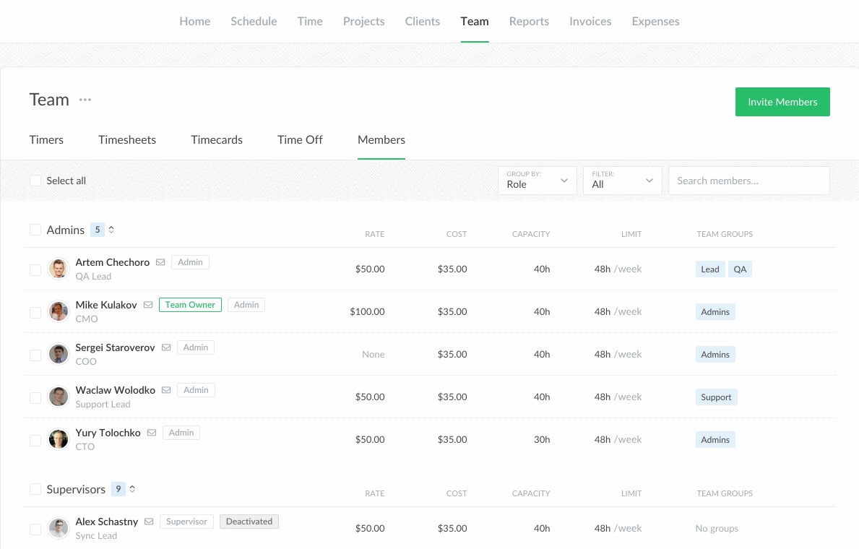The image size is (859, 549).
Task: Select the Admins group checkbox
Action: [x=35, y=230]
